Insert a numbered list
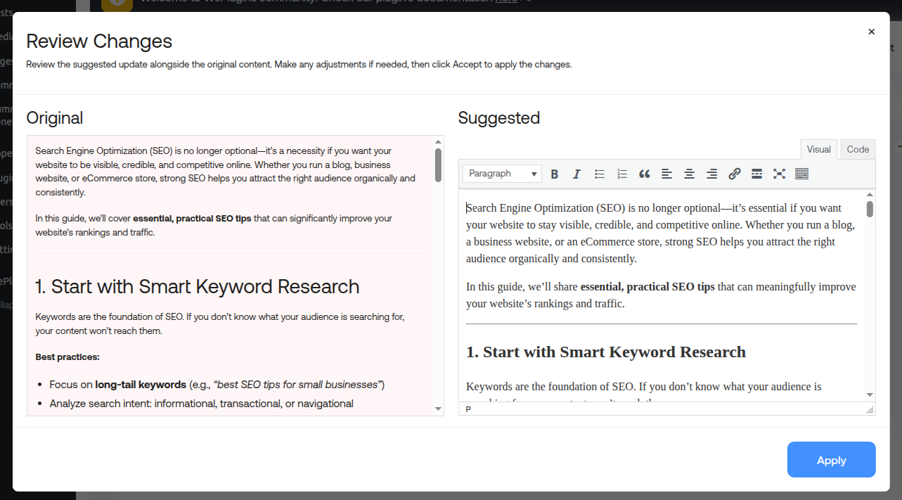Screen dimensions: 902x500 coord(622,174)
